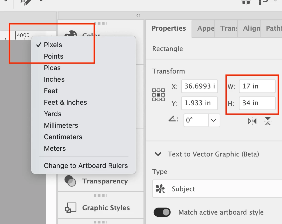
Task: Select Change to Artboard Rulers
Action: pyautogui.click(x=86, y=166)
